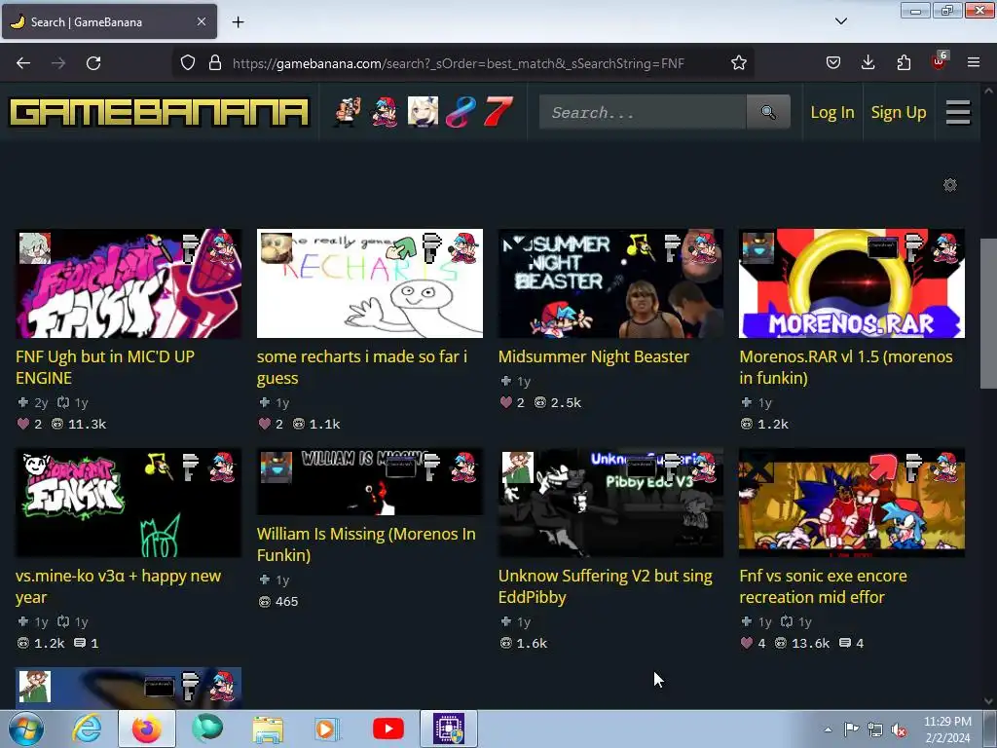List all tabs dropdown arrow
The image size is (997, 748).
840,21
